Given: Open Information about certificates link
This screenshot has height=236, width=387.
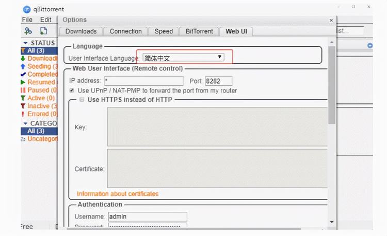Looking at the screenshot, I should [118, 194].
